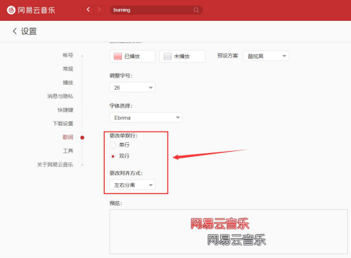Viewport: 351px width, 258px height.
Task: Click the 预览 label
Action: point(116,204)
